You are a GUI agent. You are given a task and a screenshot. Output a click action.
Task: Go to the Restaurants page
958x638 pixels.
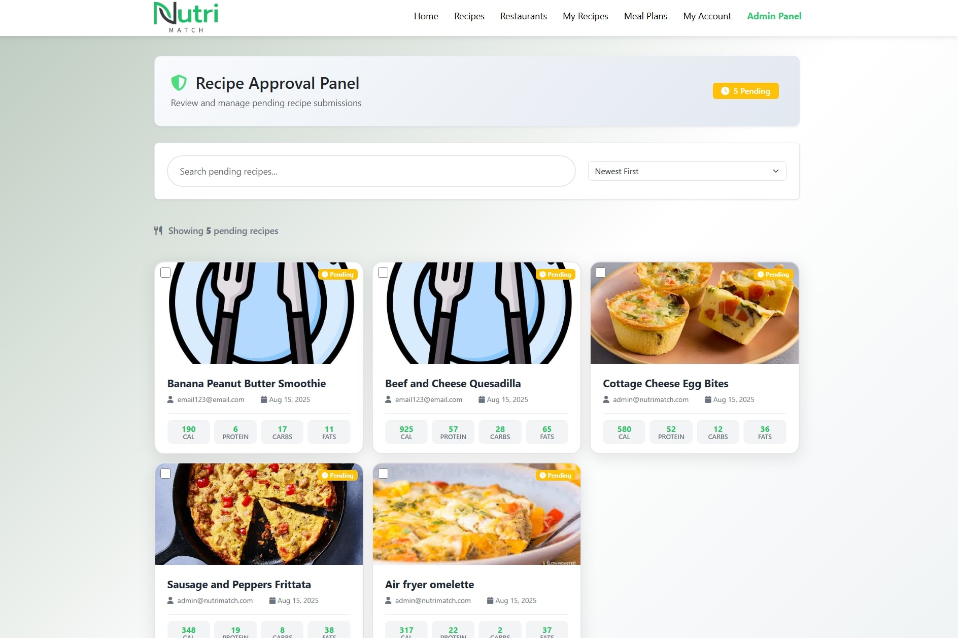523,16
